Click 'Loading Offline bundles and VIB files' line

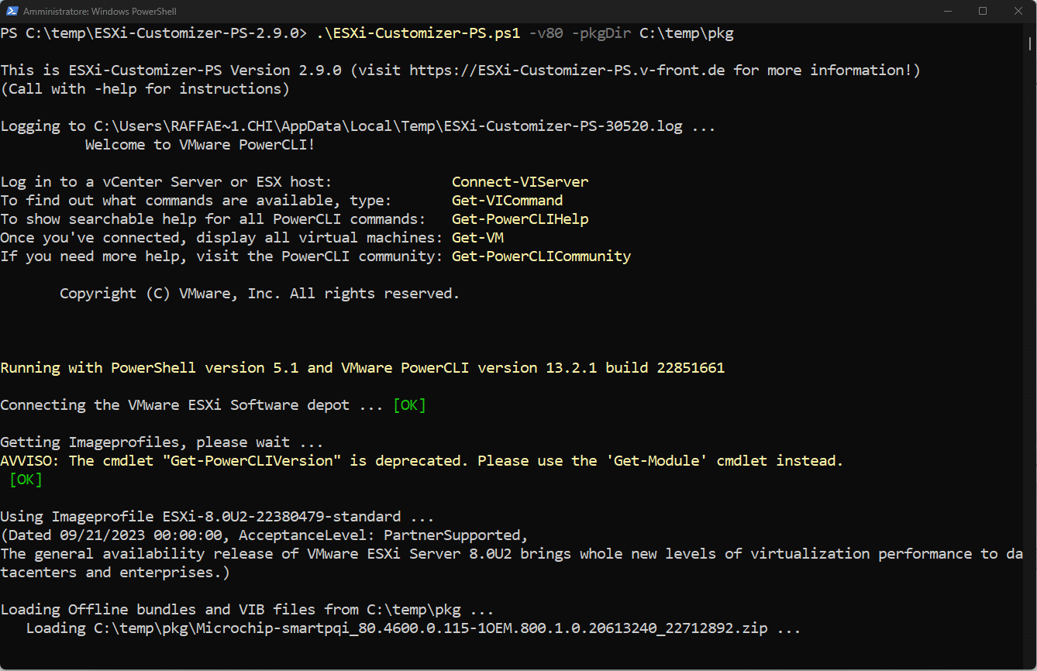point(247,610)
